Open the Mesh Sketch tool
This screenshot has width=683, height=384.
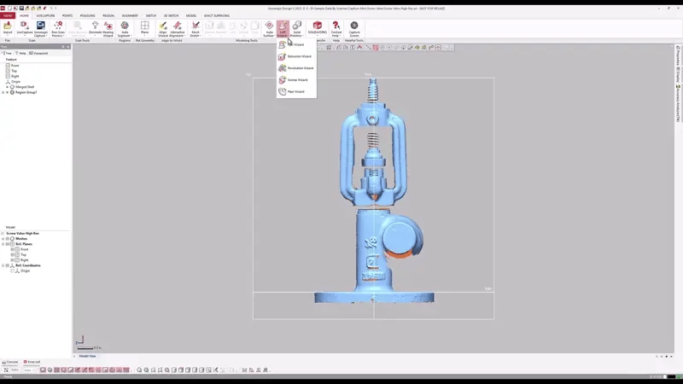coord(195,27)
